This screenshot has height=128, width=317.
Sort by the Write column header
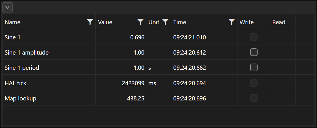[247, 22]
